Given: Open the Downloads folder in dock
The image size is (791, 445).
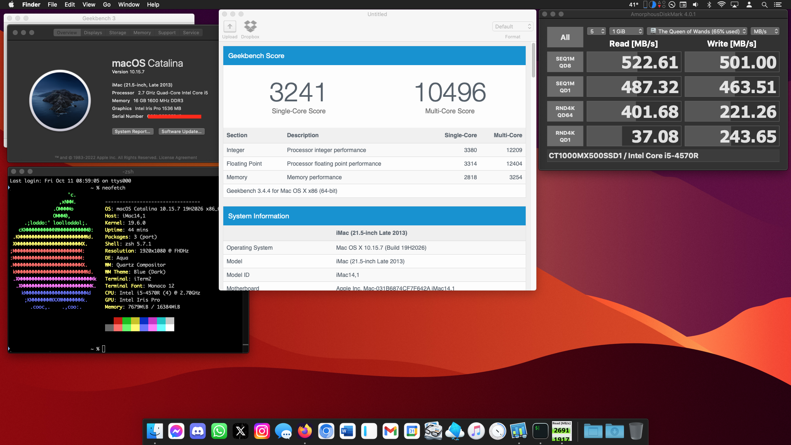Looking at the screenshot, I should 615,431.
